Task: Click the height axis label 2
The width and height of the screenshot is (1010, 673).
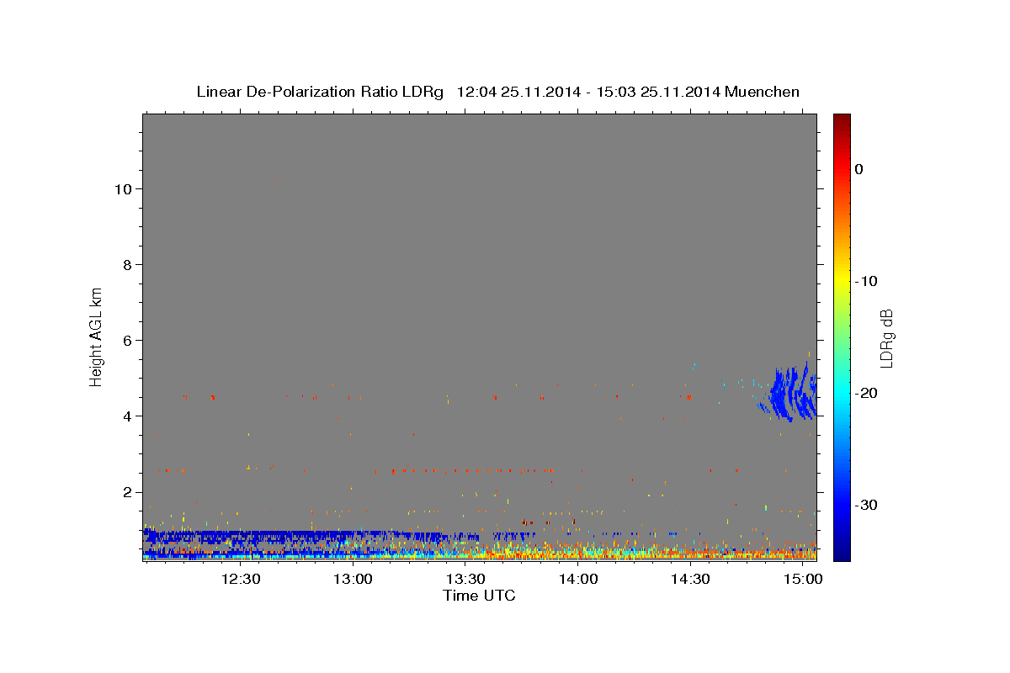Action: click(x=127, y=492)
